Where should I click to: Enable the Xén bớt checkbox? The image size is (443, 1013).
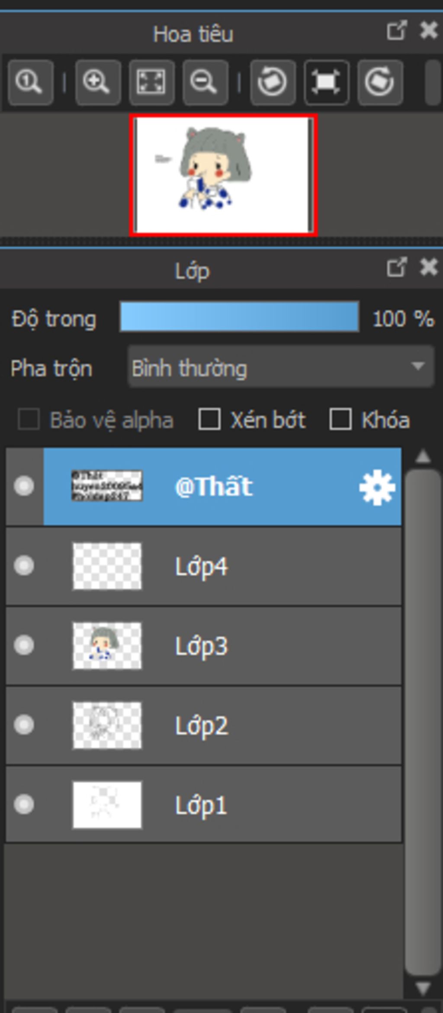(x=209, y=419)
